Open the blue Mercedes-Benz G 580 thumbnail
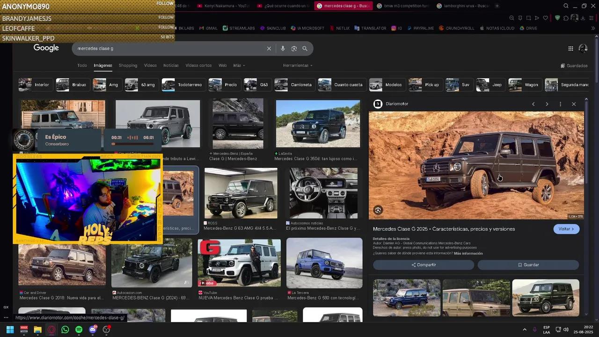599x337 pixels. click(324, 263)
